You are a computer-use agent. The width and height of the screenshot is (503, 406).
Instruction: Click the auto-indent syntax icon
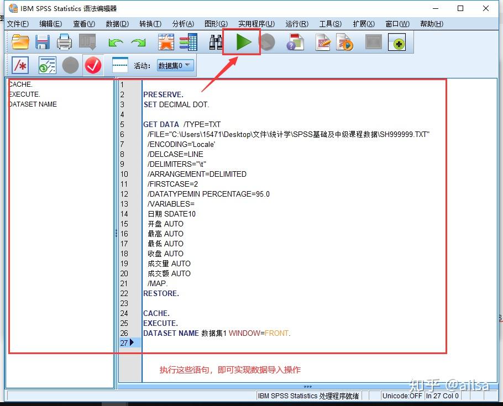47,65
